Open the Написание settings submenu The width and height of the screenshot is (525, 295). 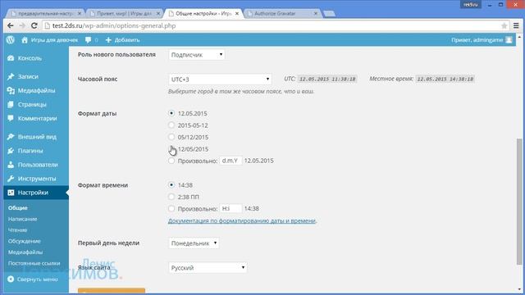[23, 219]
